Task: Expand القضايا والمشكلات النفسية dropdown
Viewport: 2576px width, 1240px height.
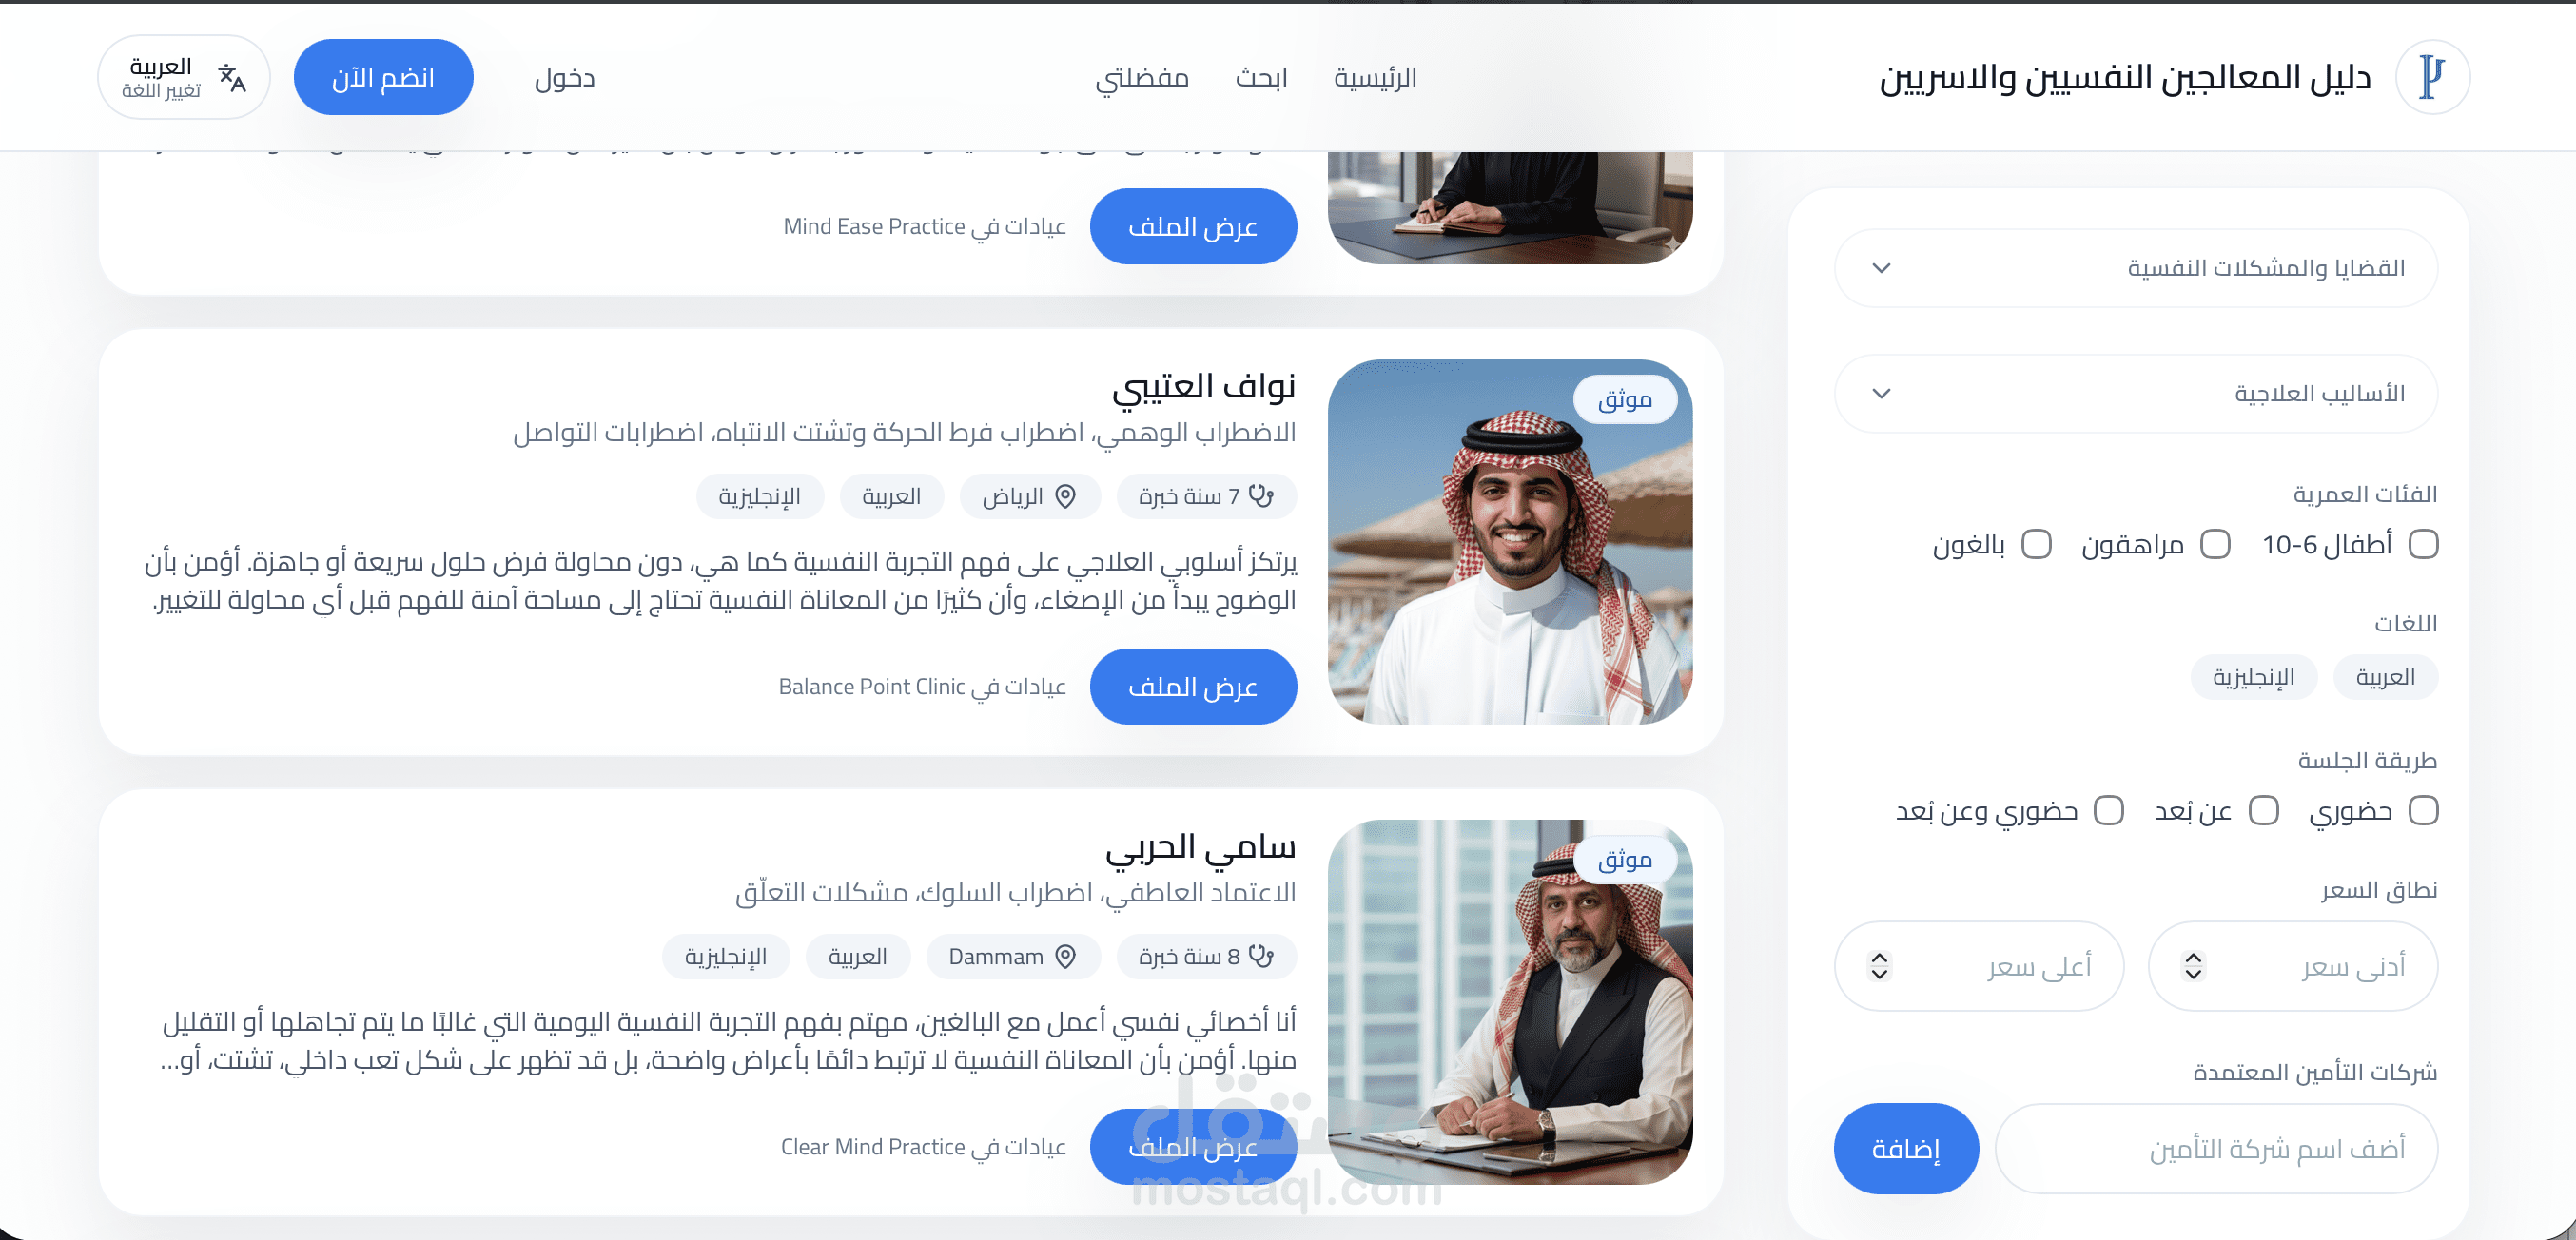Action: click(2135, 268)
